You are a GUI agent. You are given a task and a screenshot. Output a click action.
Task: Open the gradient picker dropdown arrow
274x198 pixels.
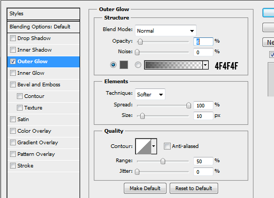point(205,65)
